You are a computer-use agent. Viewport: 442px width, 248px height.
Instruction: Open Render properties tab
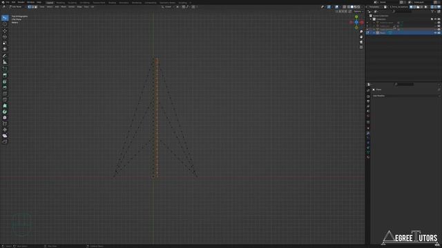[x=368, y=96]
